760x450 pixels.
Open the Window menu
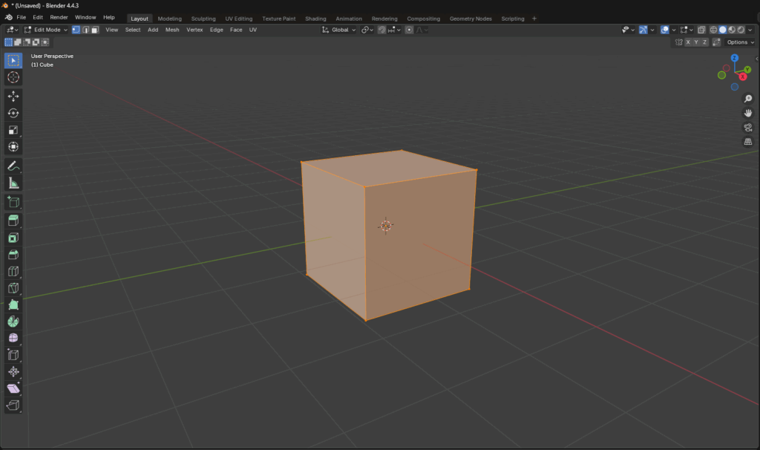tap(85, 18)
